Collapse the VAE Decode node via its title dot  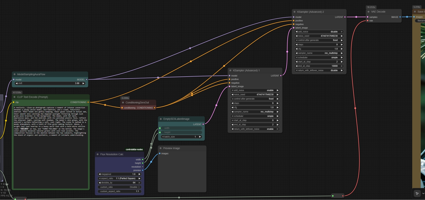pos(368,12)
